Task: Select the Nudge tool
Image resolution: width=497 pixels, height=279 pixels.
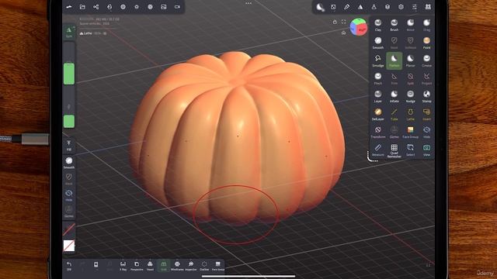Action: [411, 96]
